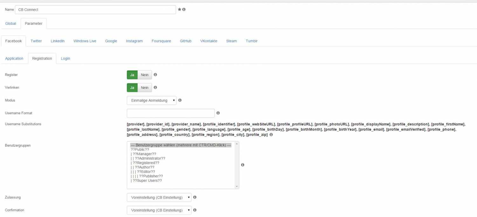Viewport: 477px width, 217px height.
Task: Switch to the Application sub-tab
Action: click(x=14, y=58)
